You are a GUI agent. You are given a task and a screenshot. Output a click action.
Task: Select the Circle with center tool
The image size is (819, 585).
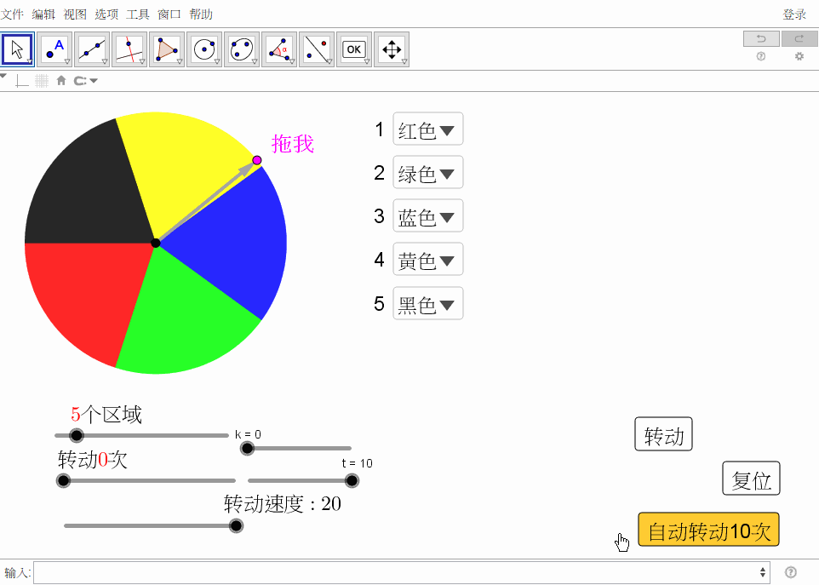point(204,49)
